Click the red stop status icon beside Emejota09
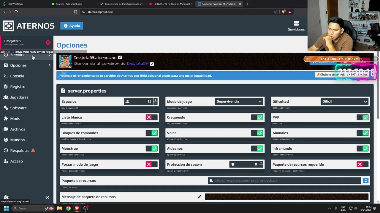 [x=48, y=43]
